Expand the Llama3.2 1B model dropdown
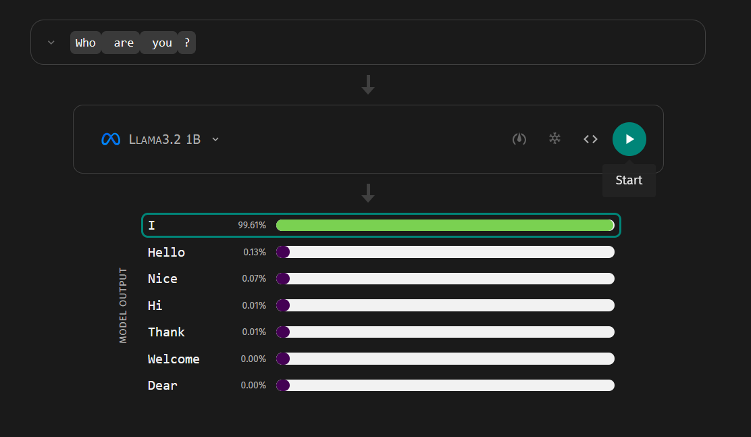Screen dimensions: 751x437 click(215, 139)
